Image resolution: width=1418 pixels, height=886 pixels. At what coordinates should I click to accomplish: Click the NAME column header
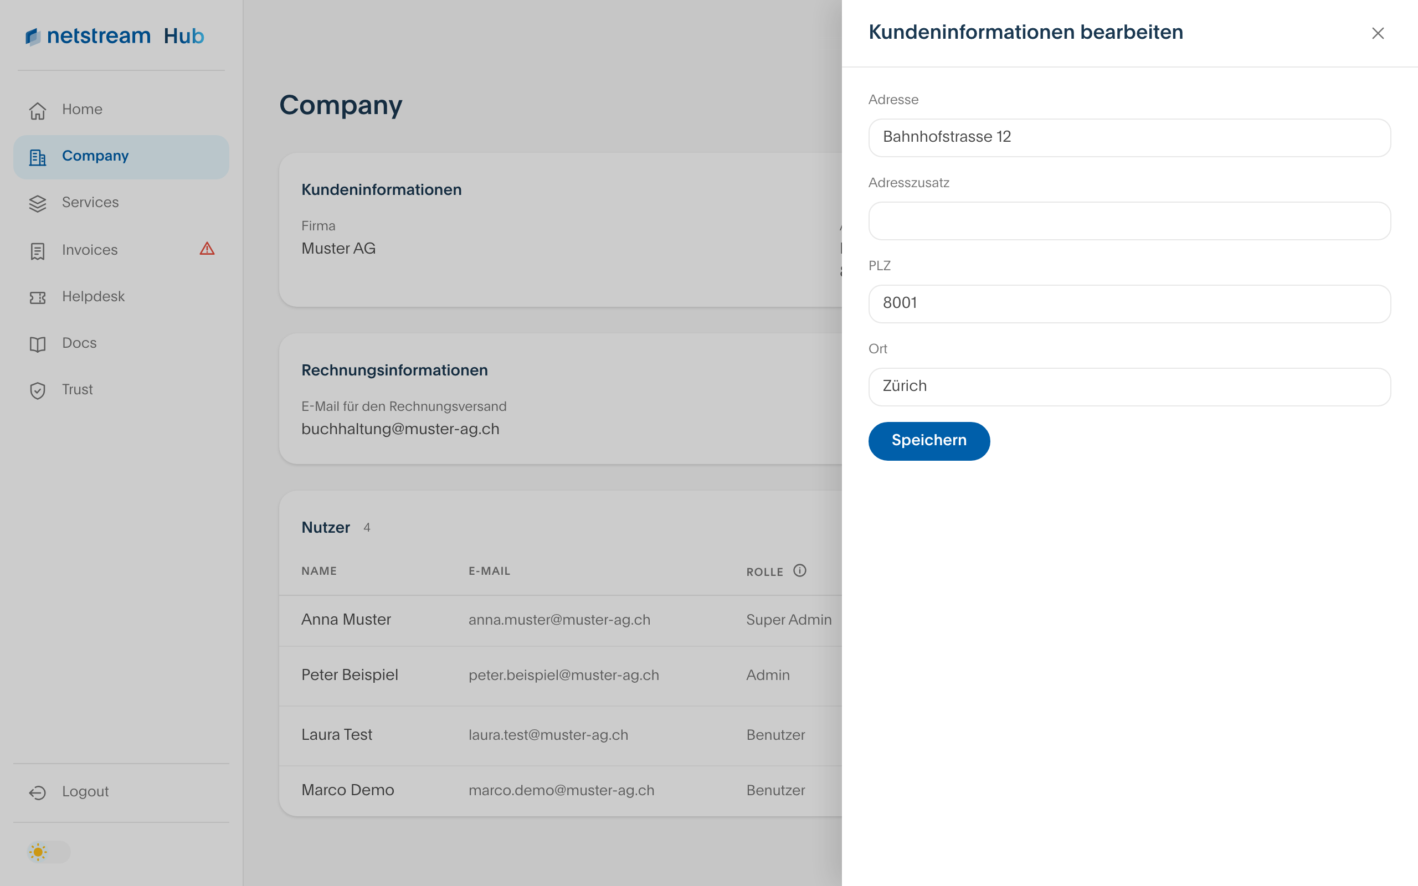point(318,571)
